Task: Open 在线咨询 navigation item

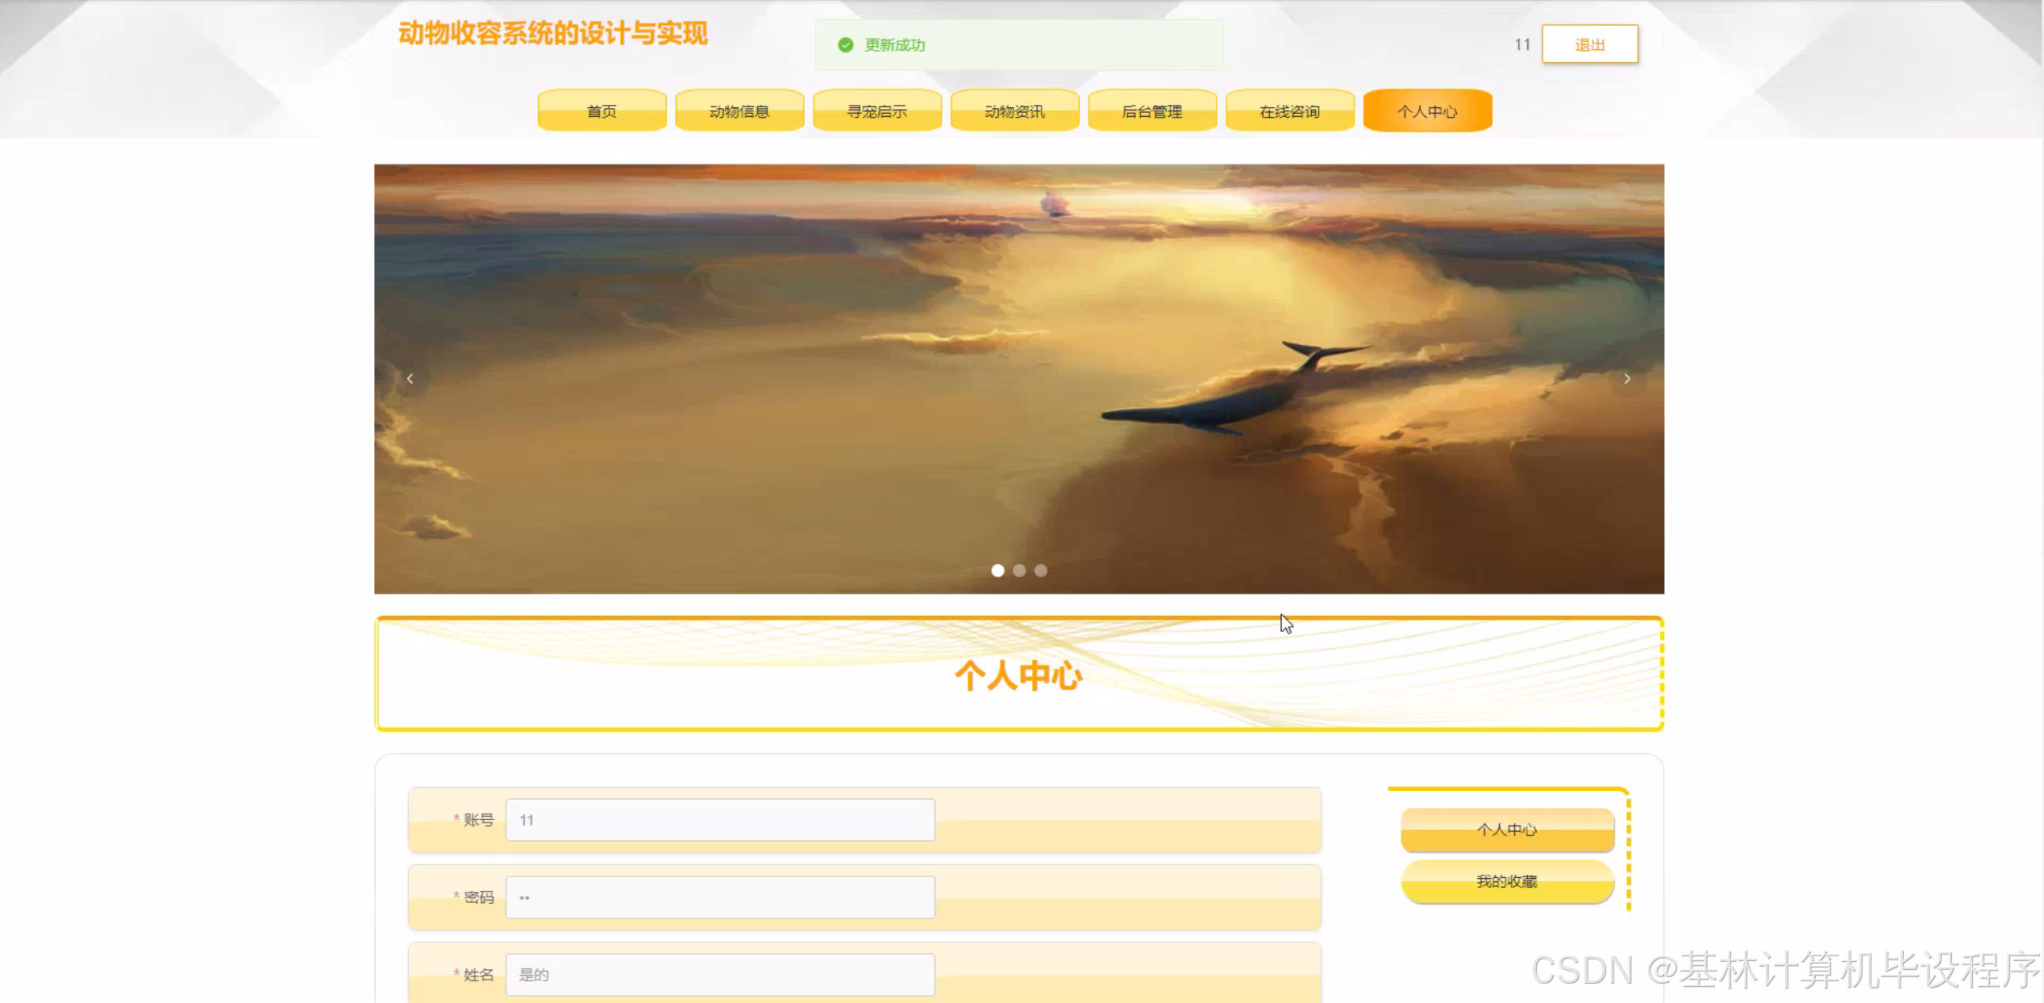Action: 1289,111
